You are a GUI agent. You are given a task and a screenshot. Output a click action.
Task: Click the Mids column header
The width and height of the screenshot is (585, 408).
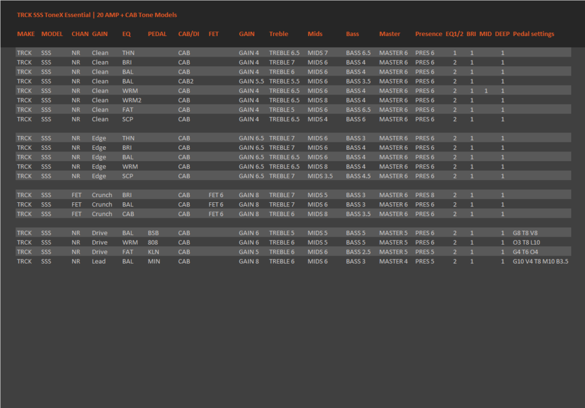tap(315, 34)
